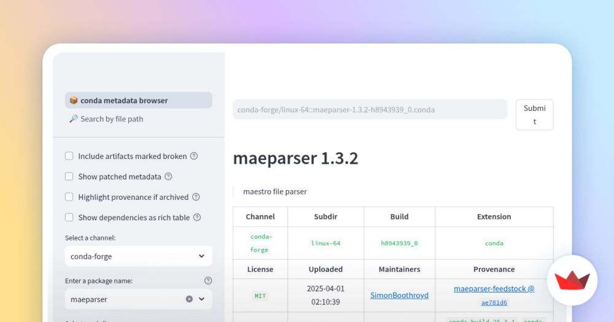Viewport: 614px width, 322px height.
Task: Click the Extension column header
Action: point(494,217)
